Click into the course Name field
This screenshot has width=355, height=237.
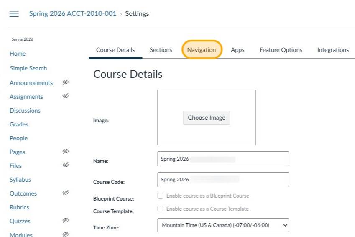coord(223,159)
